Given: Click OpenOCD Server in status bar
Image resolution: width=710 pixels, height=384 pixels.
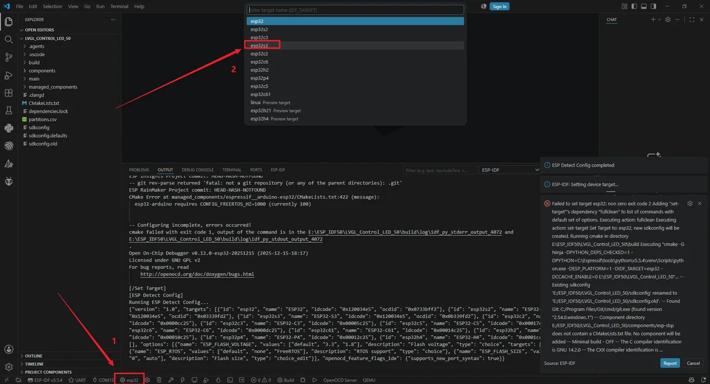Looking at the screenshot, I should (340, 380).
